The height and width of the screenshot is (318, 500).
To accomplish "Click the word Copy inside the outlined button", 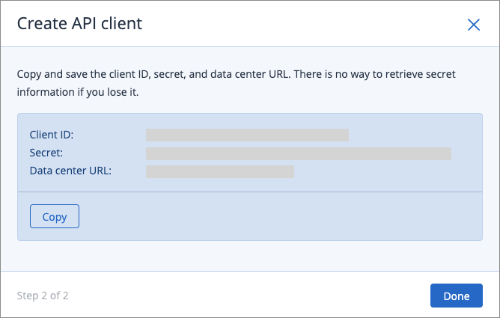I will [x=55, y=217].
